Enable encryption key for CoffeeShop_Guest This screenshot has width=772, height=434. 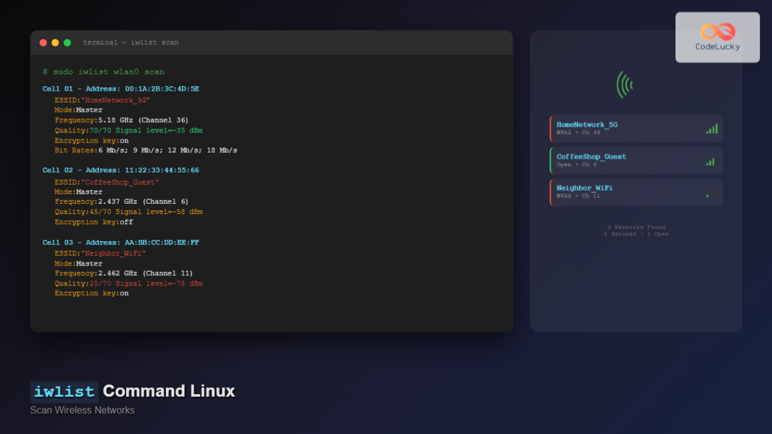coord(93,222)
